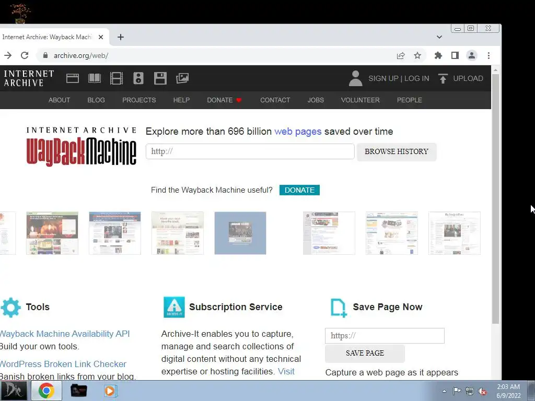Open the JOBS menu item
The height and width of the screenshot is (401, 535).
coord(316,100)
